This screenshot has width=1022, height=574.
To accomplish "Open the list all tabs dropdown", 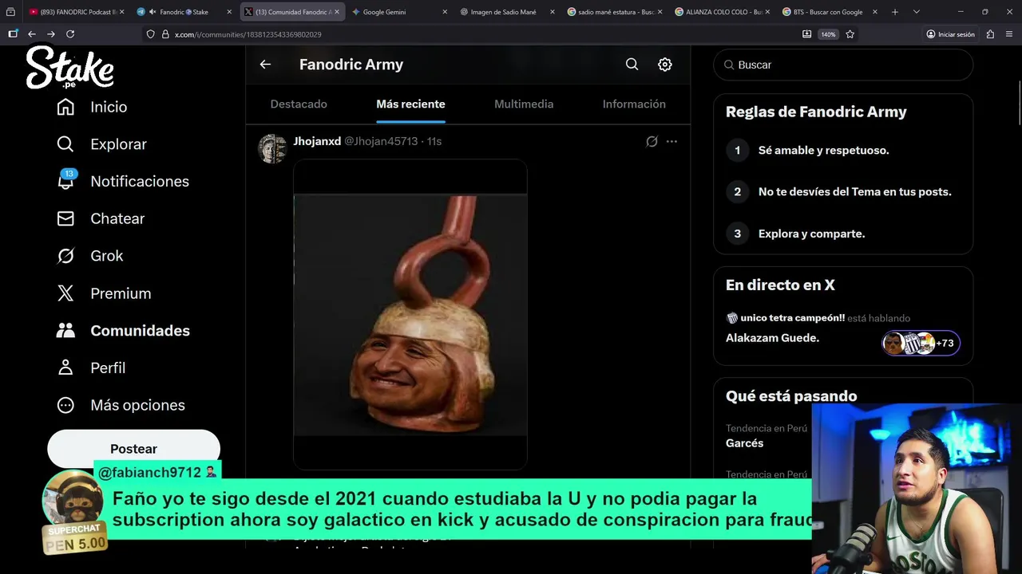I will tap(916, 12).
